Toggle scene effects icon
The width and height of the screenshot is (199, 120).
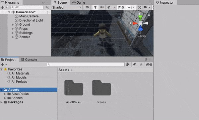click(108, 7)
